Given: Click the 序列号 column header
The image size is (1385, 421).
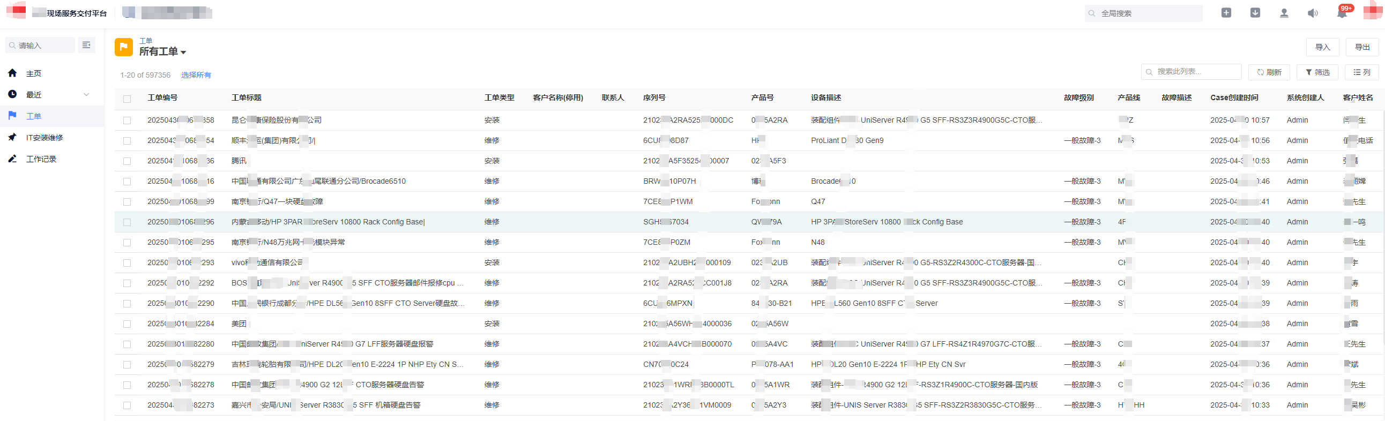Looking at the screenshot, I should point(654,97).
